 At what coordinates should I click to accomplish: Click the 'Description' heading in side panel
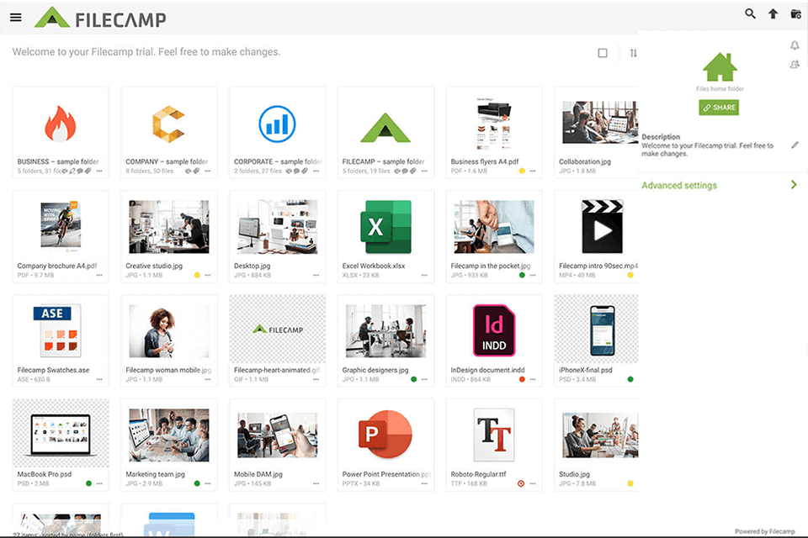click(661, 137)
